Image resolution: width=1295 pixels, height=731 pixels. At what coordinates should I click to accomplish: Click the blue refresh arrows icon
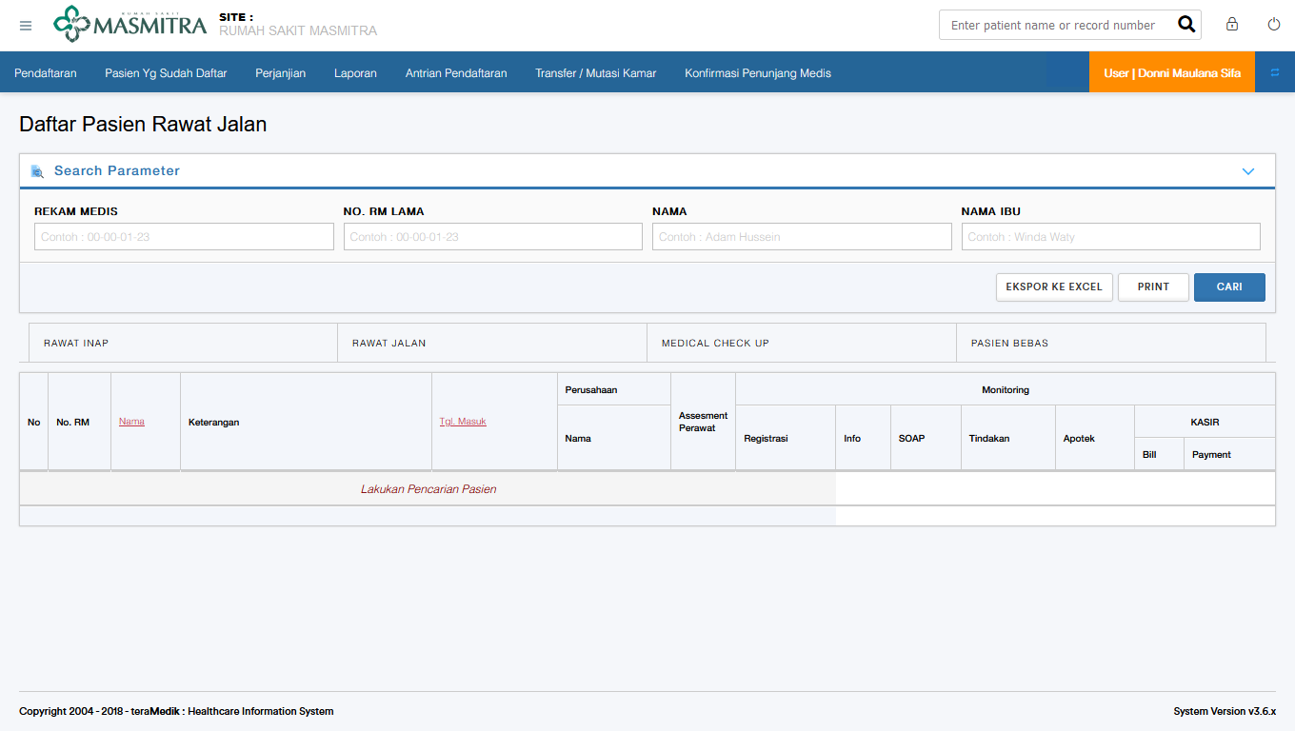[x=1275, y=72]
